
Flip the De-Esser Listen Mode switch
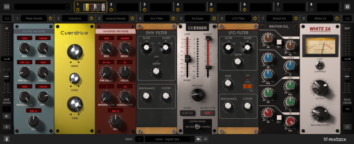tap(197, 127)
